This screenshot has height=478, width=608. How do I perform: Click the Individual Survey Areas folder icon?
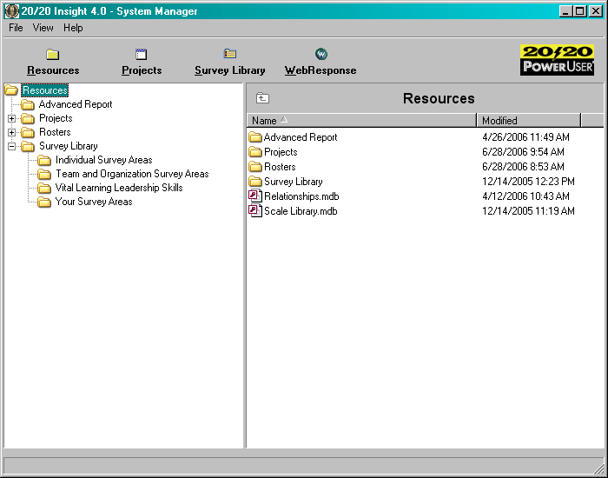pos(43,160)
